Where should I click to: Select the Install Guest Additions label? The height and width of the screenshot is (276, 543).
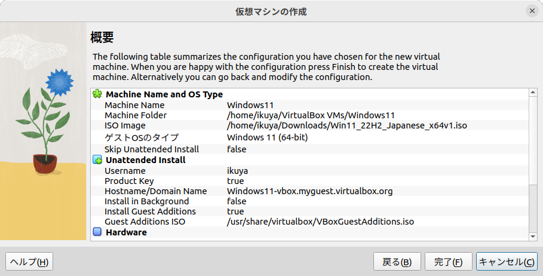click(151, 211)
